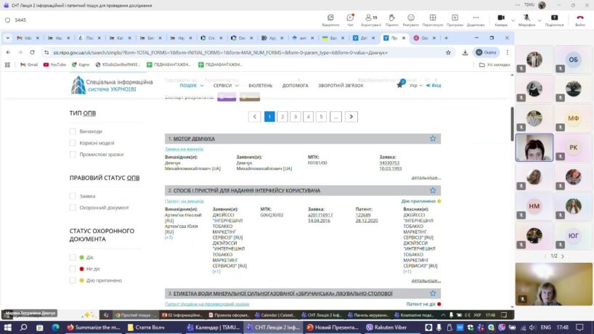594x334 pixels.
Task: Open the shopping cart icon in site header
Action: (399, 85)
